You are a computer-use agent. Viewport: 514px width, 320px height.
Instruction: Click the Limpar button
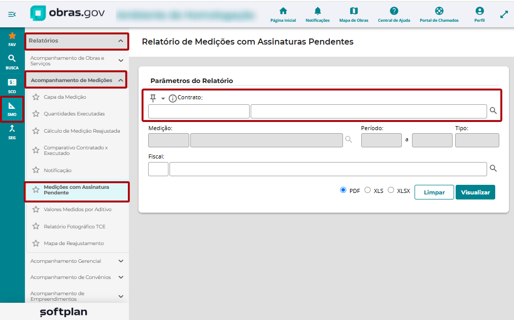coord(434,192)
